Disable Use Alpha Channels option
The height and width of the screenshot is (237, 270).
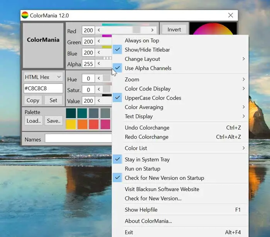click(180, 68)
